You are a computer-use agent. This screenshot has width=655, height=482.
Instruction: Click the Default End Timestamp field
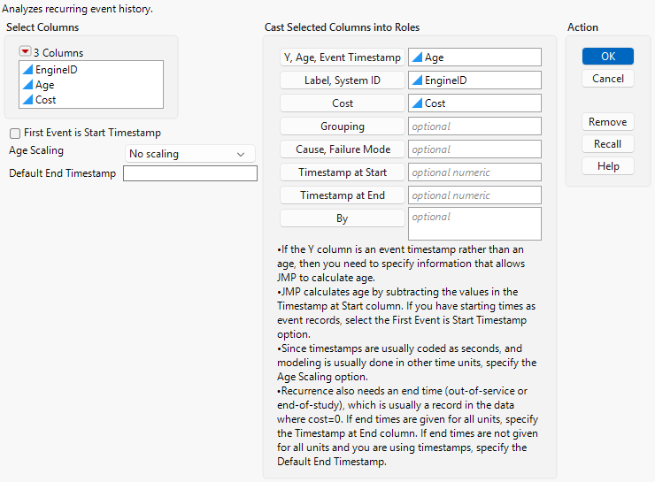[x=189, y=174]
